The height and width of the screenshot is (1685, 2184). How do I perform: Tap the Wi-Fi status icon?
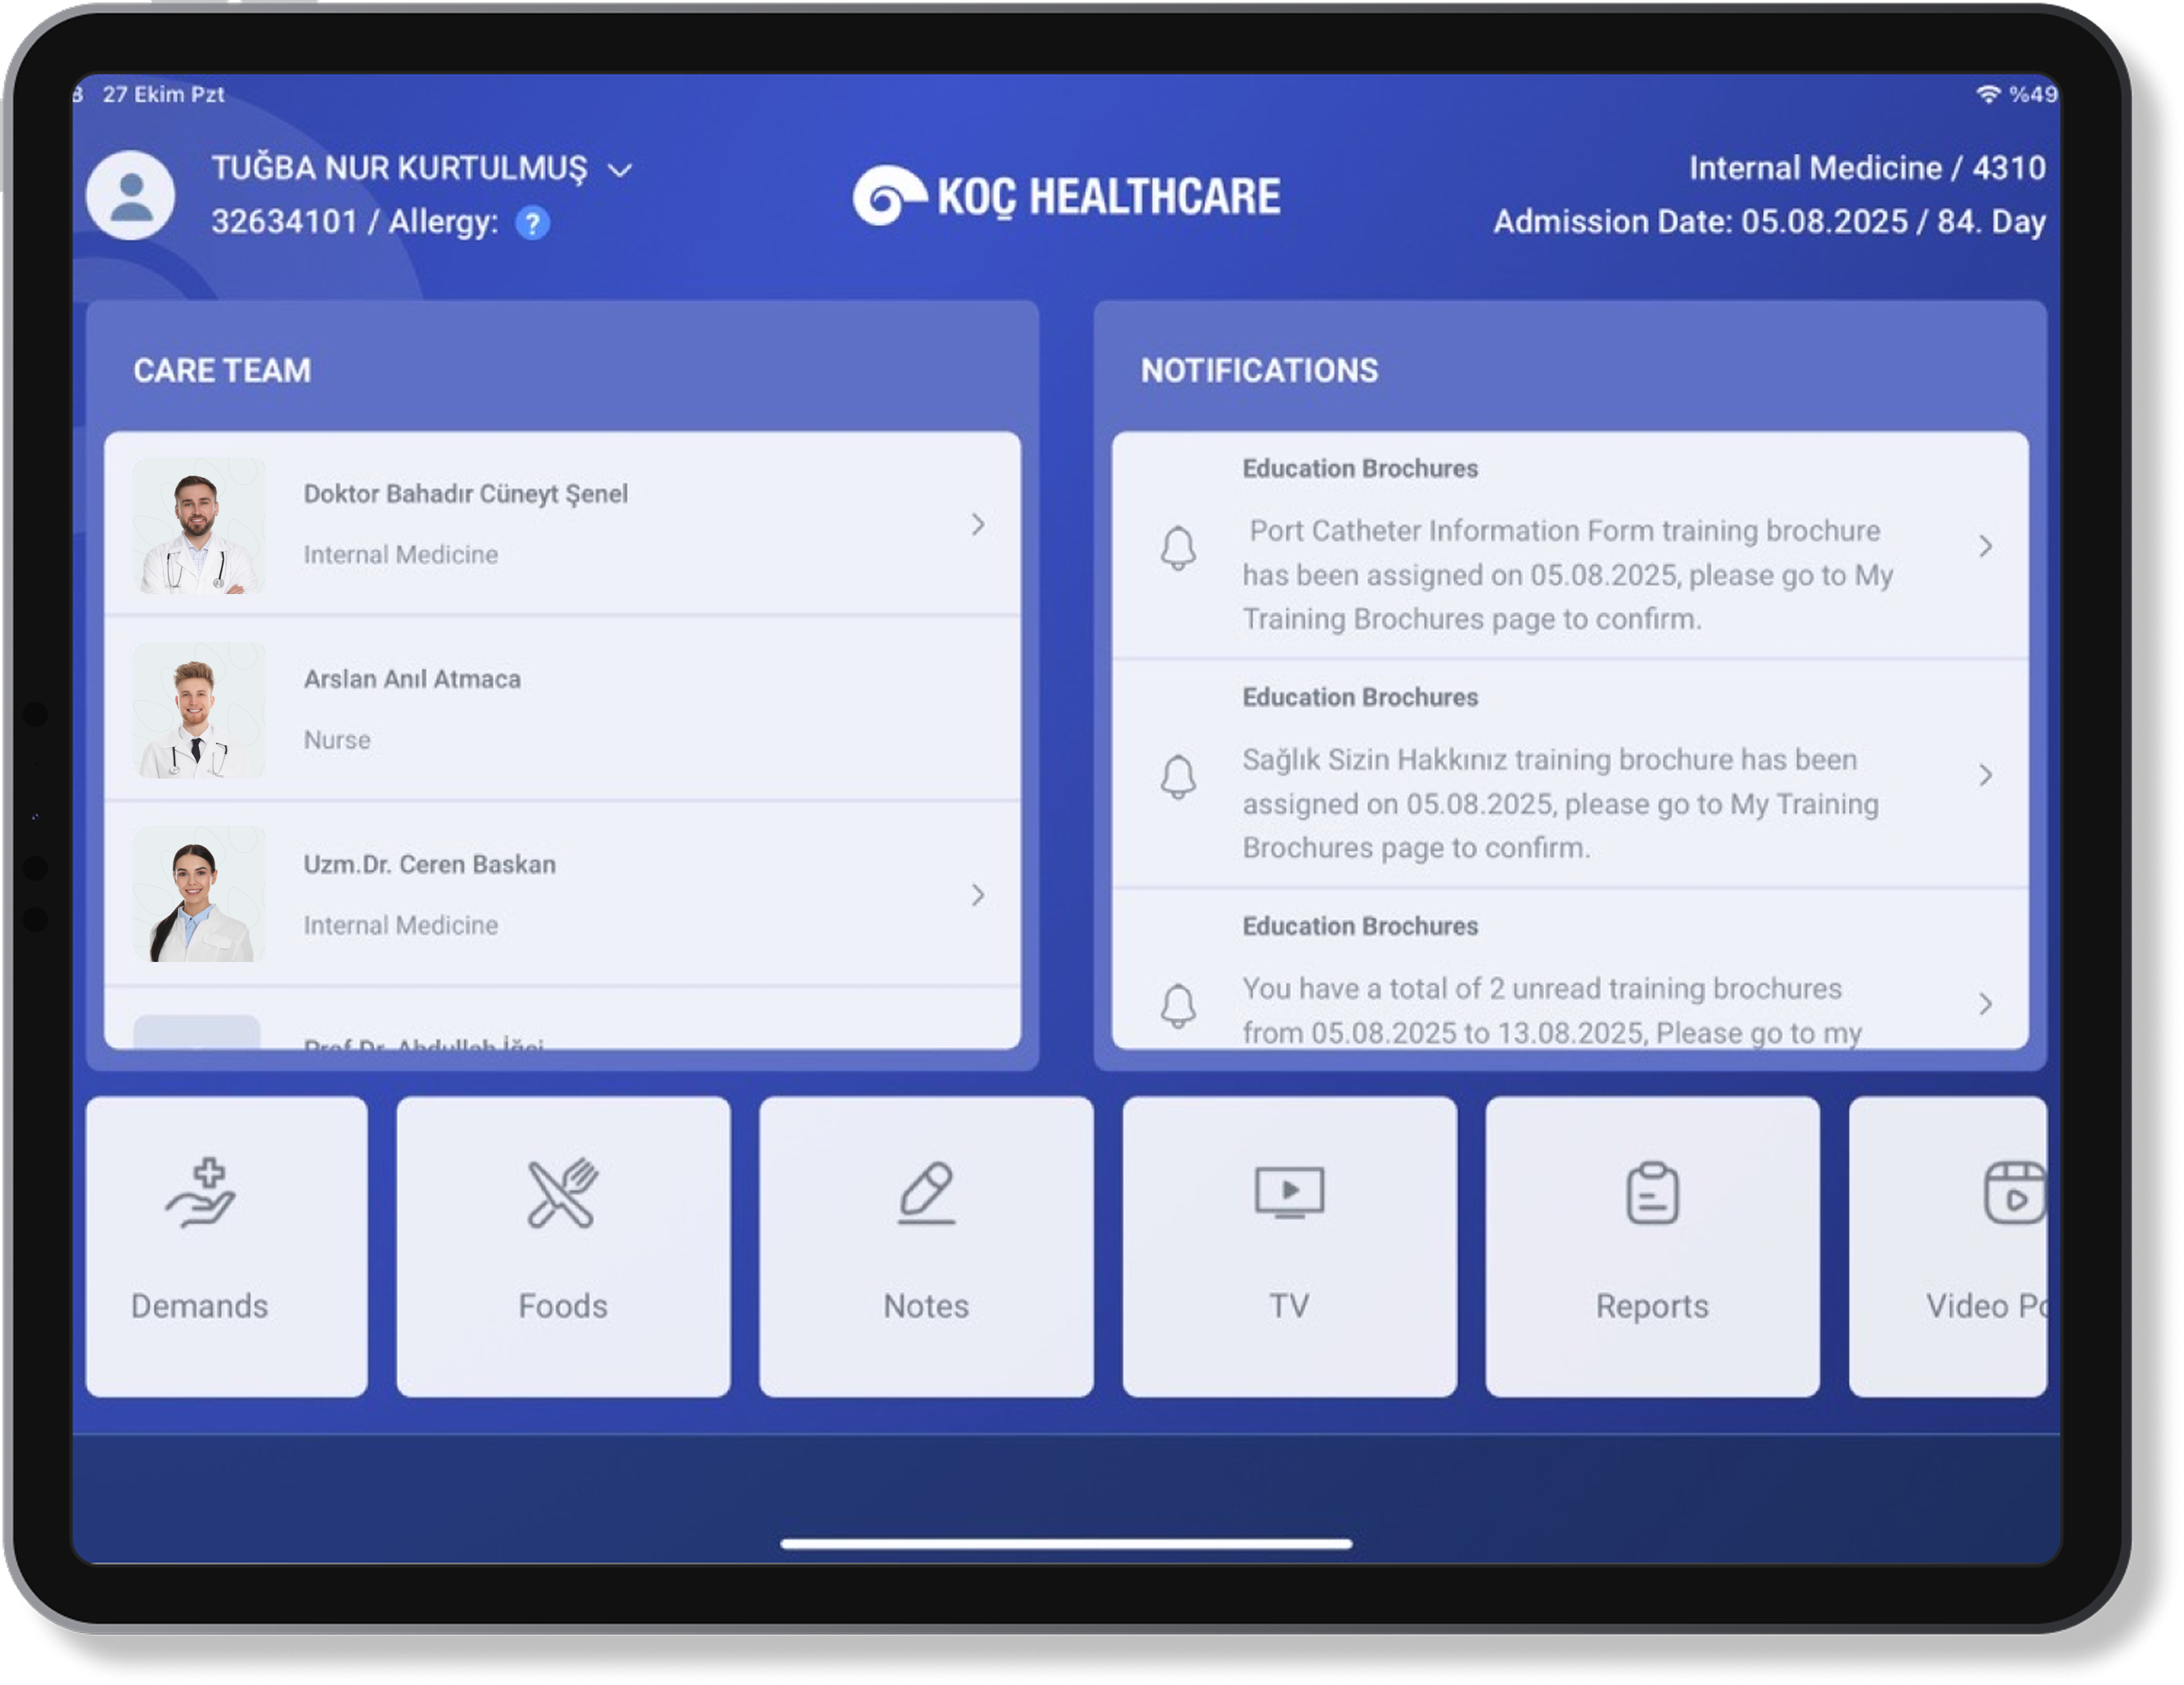(x=1988, y=94)
